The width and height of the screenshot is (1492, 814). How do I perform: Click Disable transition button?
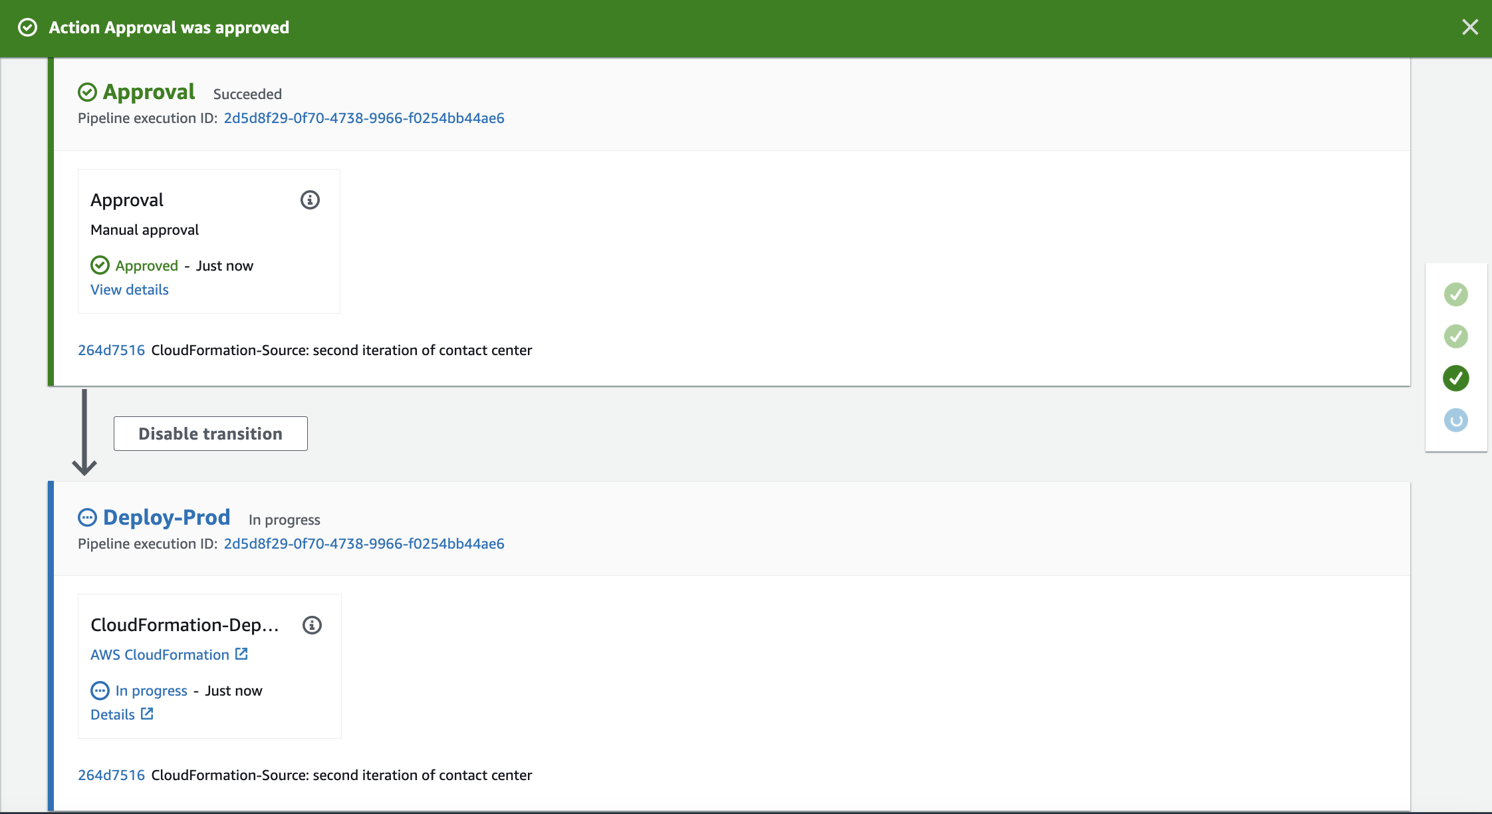pos(210,434)
